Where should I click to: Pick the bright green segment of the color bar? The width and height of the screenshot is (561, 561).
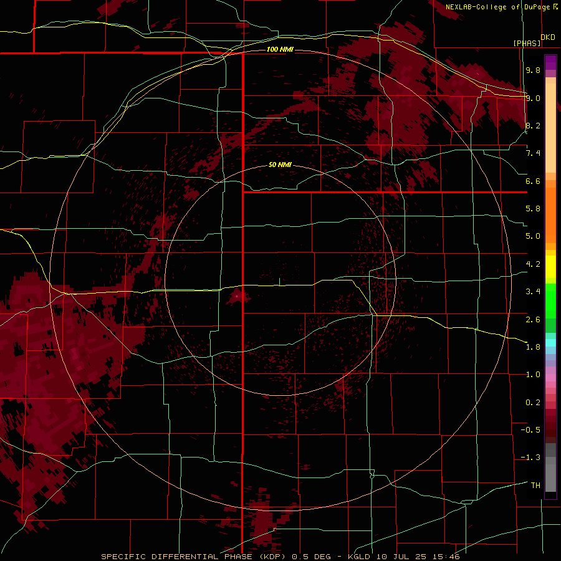pyautogui.click(x=550, y=302)
